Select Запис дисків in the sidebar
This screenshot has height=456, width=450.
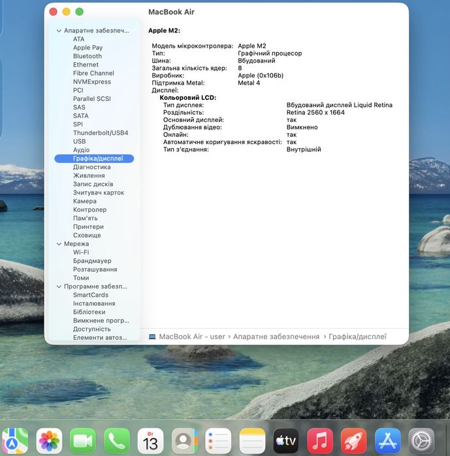coord(93,184)
